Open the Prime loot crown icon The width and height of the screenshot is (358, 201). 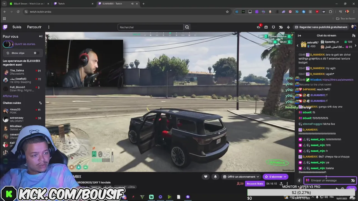(258, 27)
